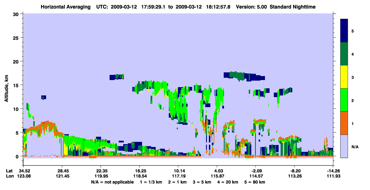
Task: Click legend text '2 = 1 km'
Action: [178, 182]
